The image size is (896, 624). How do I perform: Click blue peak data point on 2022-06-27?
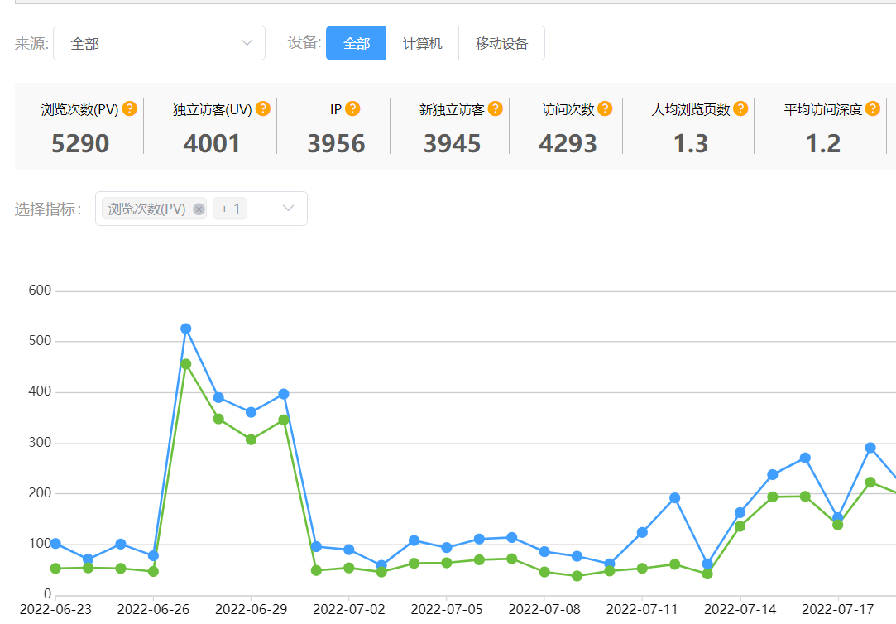[x=185, y=329]
